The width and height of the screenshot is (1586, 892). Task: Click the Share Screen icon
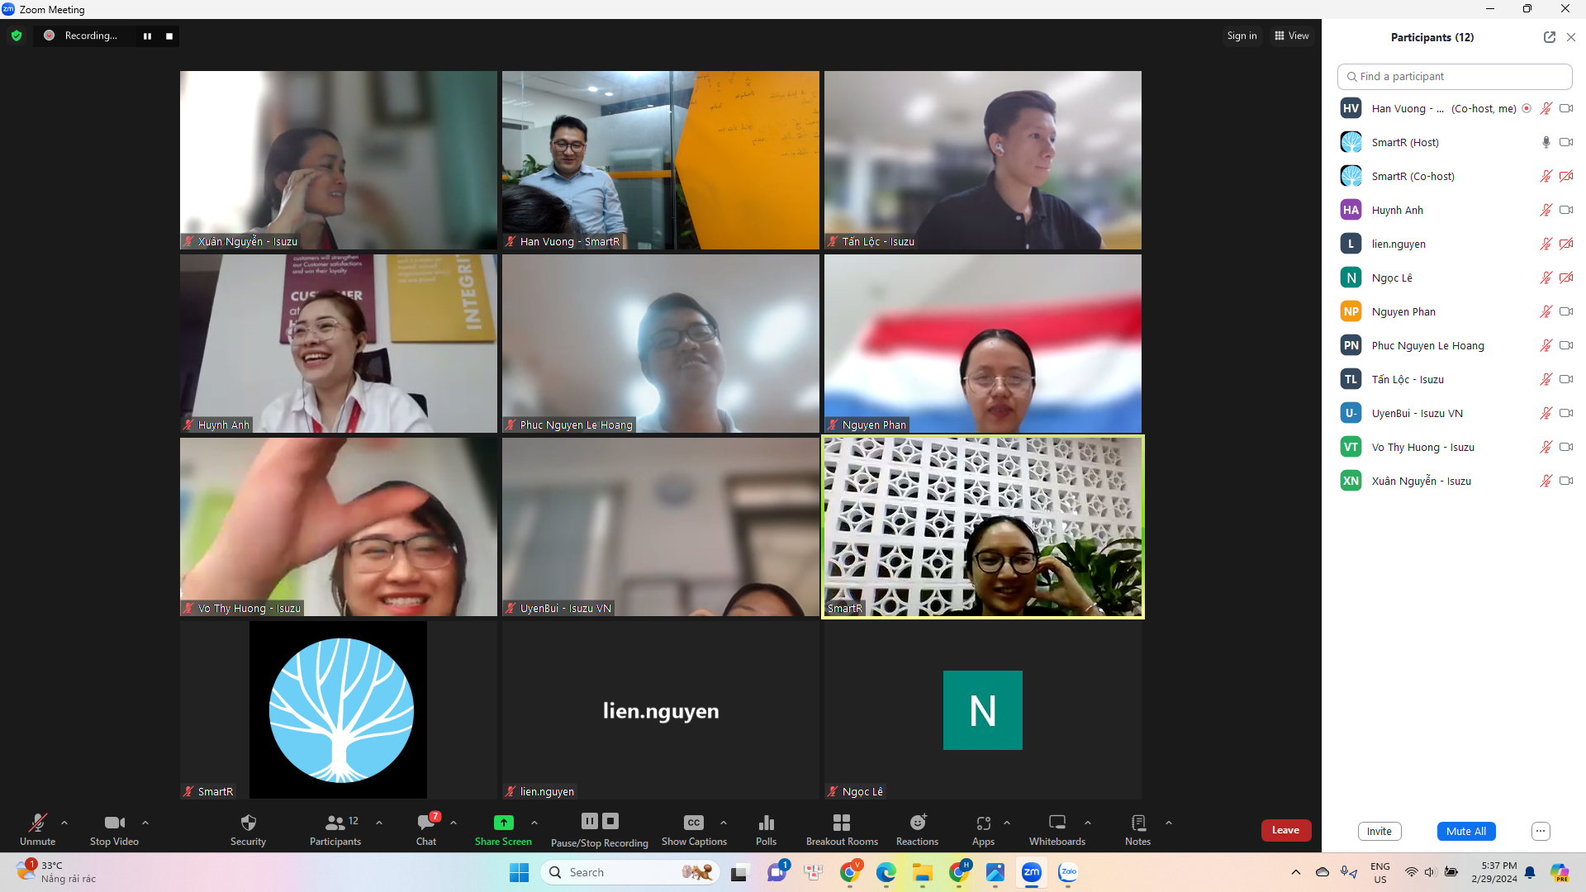pyautogui.click(x=503, y=823)
